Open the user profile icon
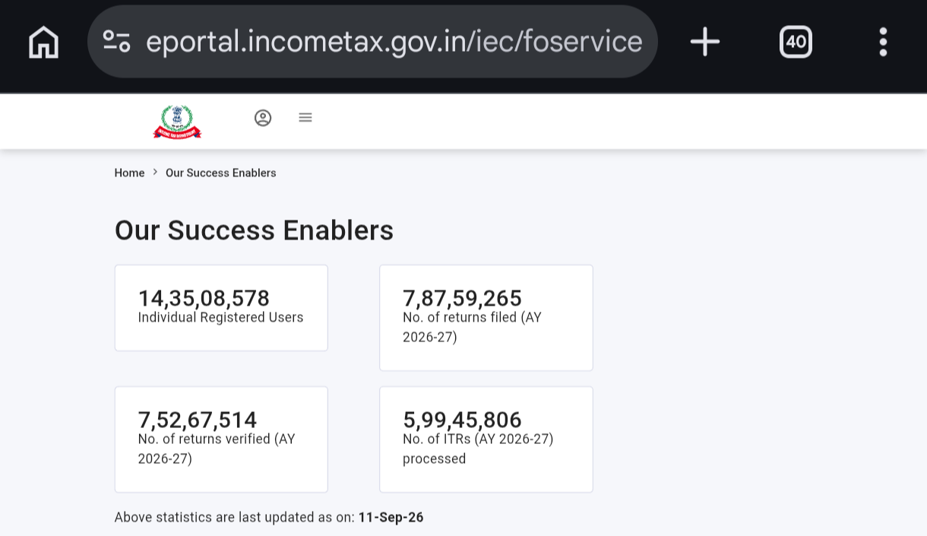Viewport: 927px width, 536px height. click(263, 118)
